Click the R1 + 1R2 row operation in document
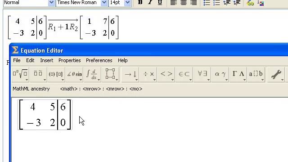Image resolution: width=288 pixels, height=162 pixels. [x=63, y=25]
